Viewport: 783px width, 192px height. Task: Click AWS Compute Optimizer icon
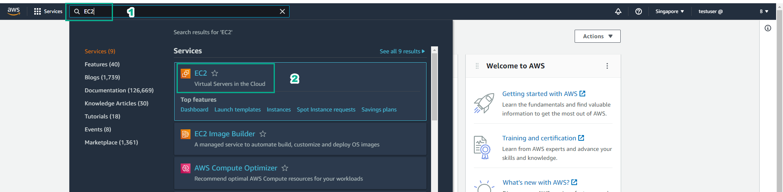coord(186,168)
